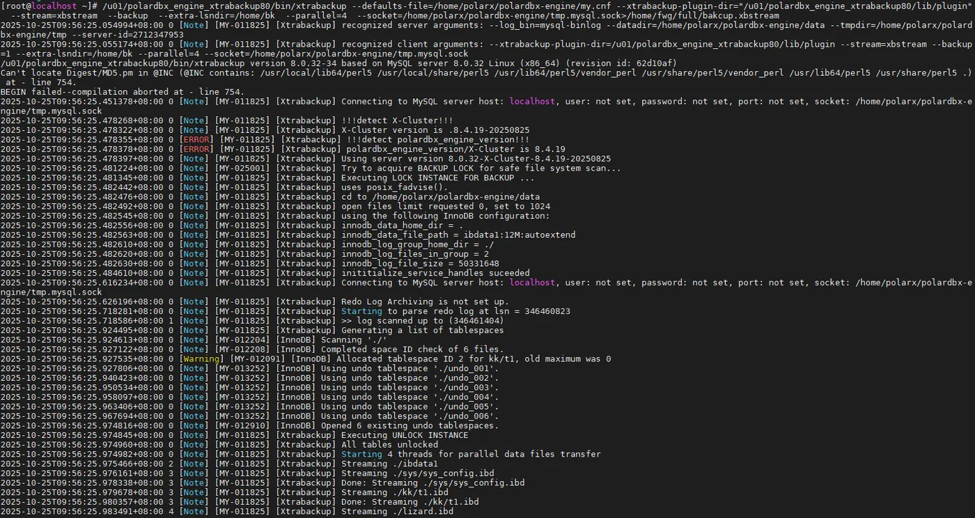Viewport: 975px width, 518px height.
Task: Click the 'Streaming ./lizard.ibd' text
Action: [x=397, y=511]
